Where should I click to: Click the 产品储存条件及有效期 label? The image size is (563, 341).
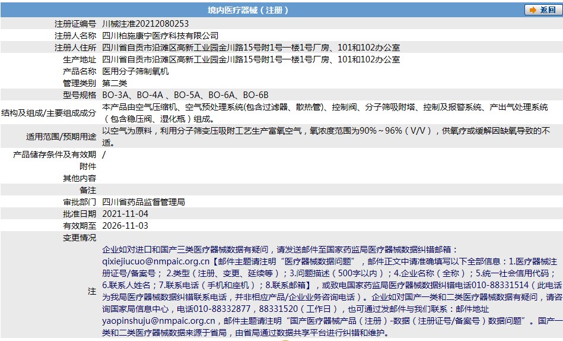tap(55, 154)
